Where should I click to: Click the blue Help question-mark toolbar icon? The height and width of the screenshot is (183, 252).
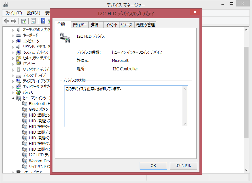(43, 21)
